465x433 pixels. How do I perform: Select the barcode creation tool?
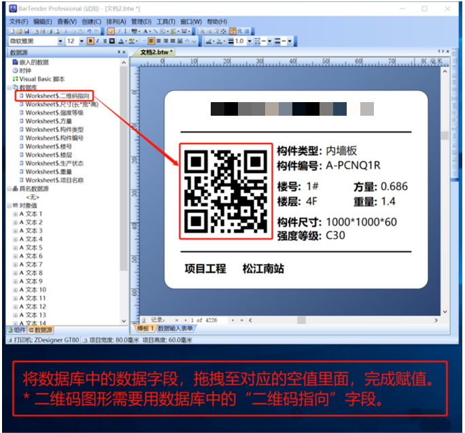coord(134,31)
